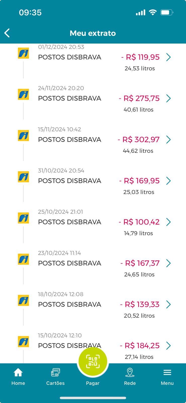Screen dimensions: 186x403
Task: Open details chevron for R$ 139,33
Action: [169, 304]
